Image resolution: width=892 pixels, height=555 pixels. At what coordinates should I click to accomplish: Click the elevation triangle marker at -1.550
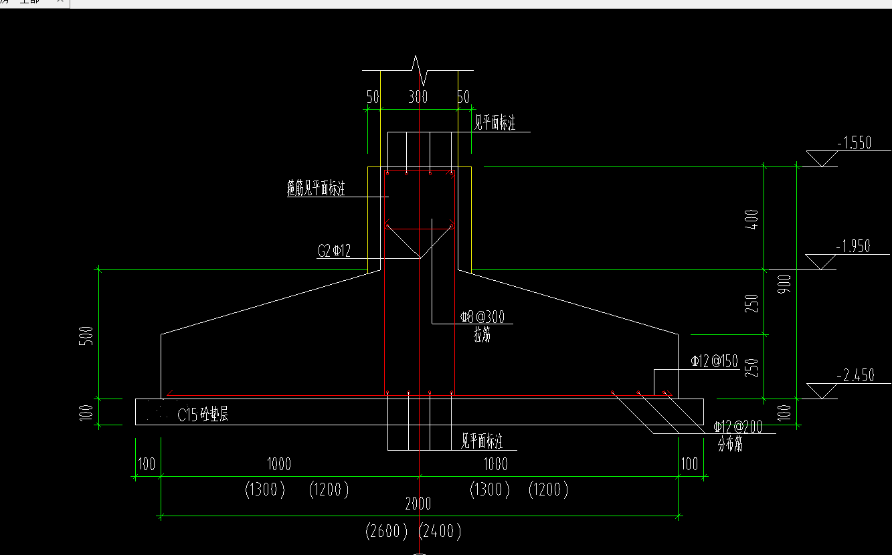coord(822,158)
